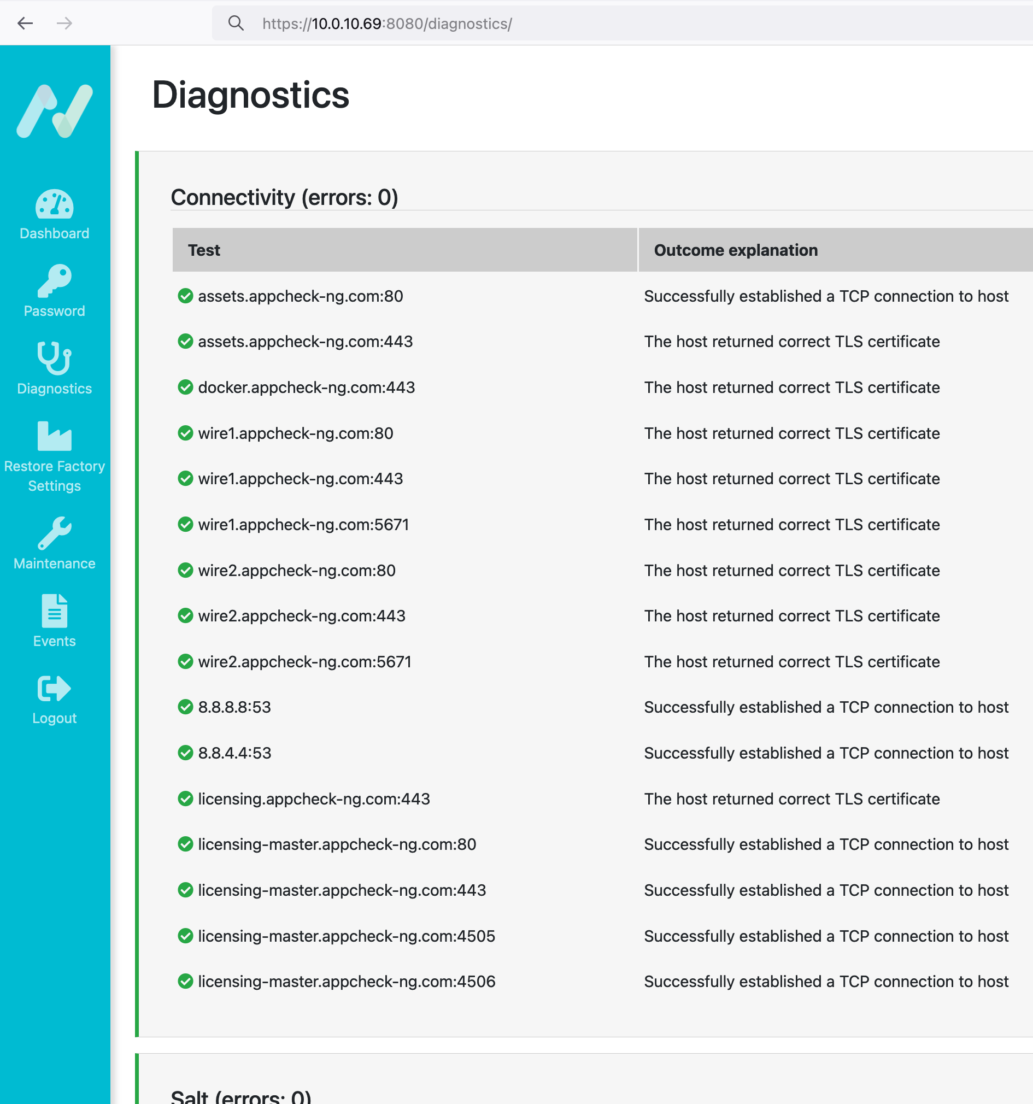Select text licensing-master.appcheck-ng.com:443
This screenshot has width=1033, height=1104.
tap(342, 890)
